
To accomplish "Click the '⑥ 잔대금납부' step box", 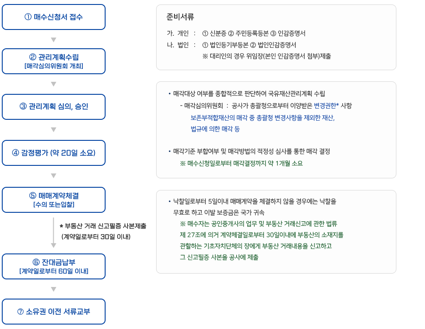I will tap(54, 266).
